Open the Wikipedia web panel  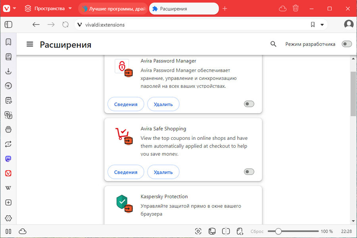(8, 188)
